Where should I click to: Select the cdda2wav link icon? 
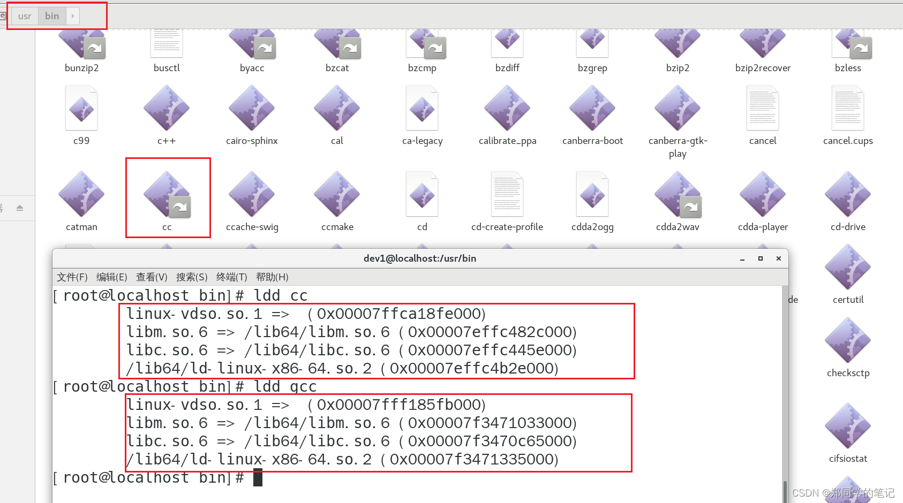click(x=678, y=194)
